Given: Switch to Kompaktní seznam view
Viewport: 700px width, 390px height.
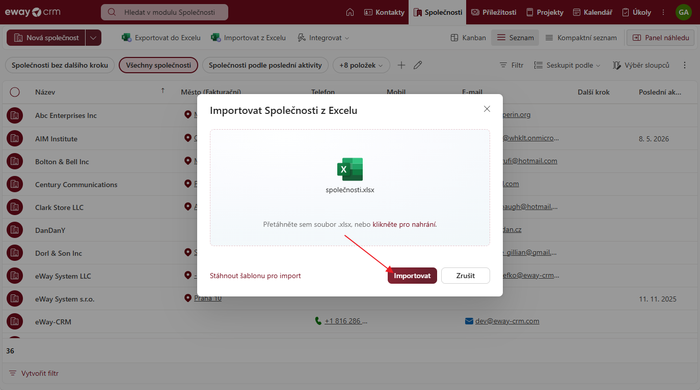Looking at the screenshot, I should pyautogui.click(x=581, y=38).
